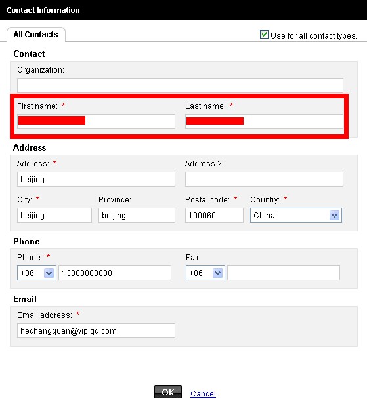Screen dimensions: 367x405
Task: Click the phone number field 13888888888
Action: pos(115,273)
